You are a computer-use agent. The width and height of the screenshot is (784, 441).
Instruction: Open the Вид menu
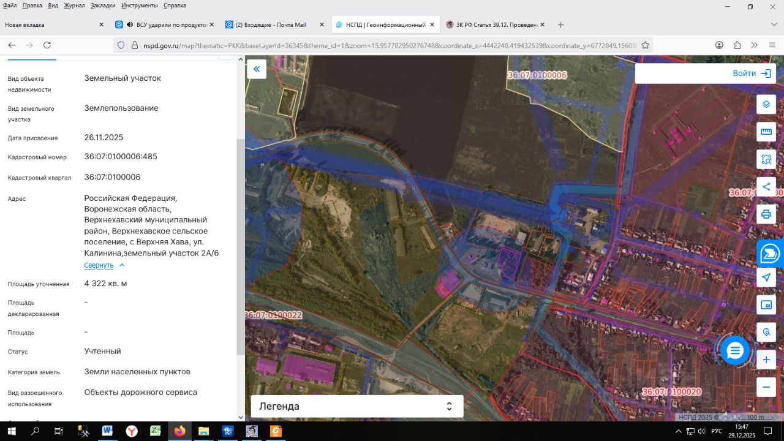click(53, 6)
